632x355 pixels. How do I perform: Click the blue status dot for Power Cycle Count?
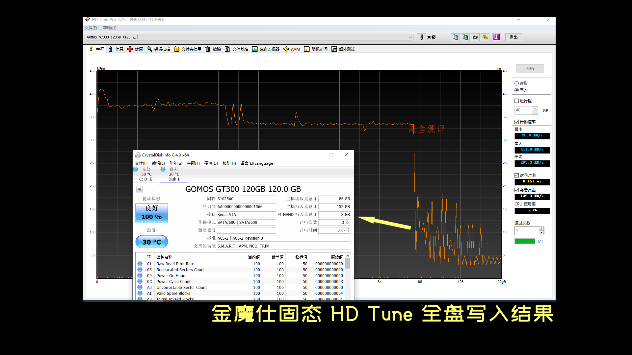(140, 281)
